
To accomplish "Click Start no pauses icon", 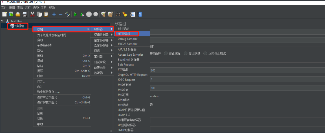I will click(82, 14).
